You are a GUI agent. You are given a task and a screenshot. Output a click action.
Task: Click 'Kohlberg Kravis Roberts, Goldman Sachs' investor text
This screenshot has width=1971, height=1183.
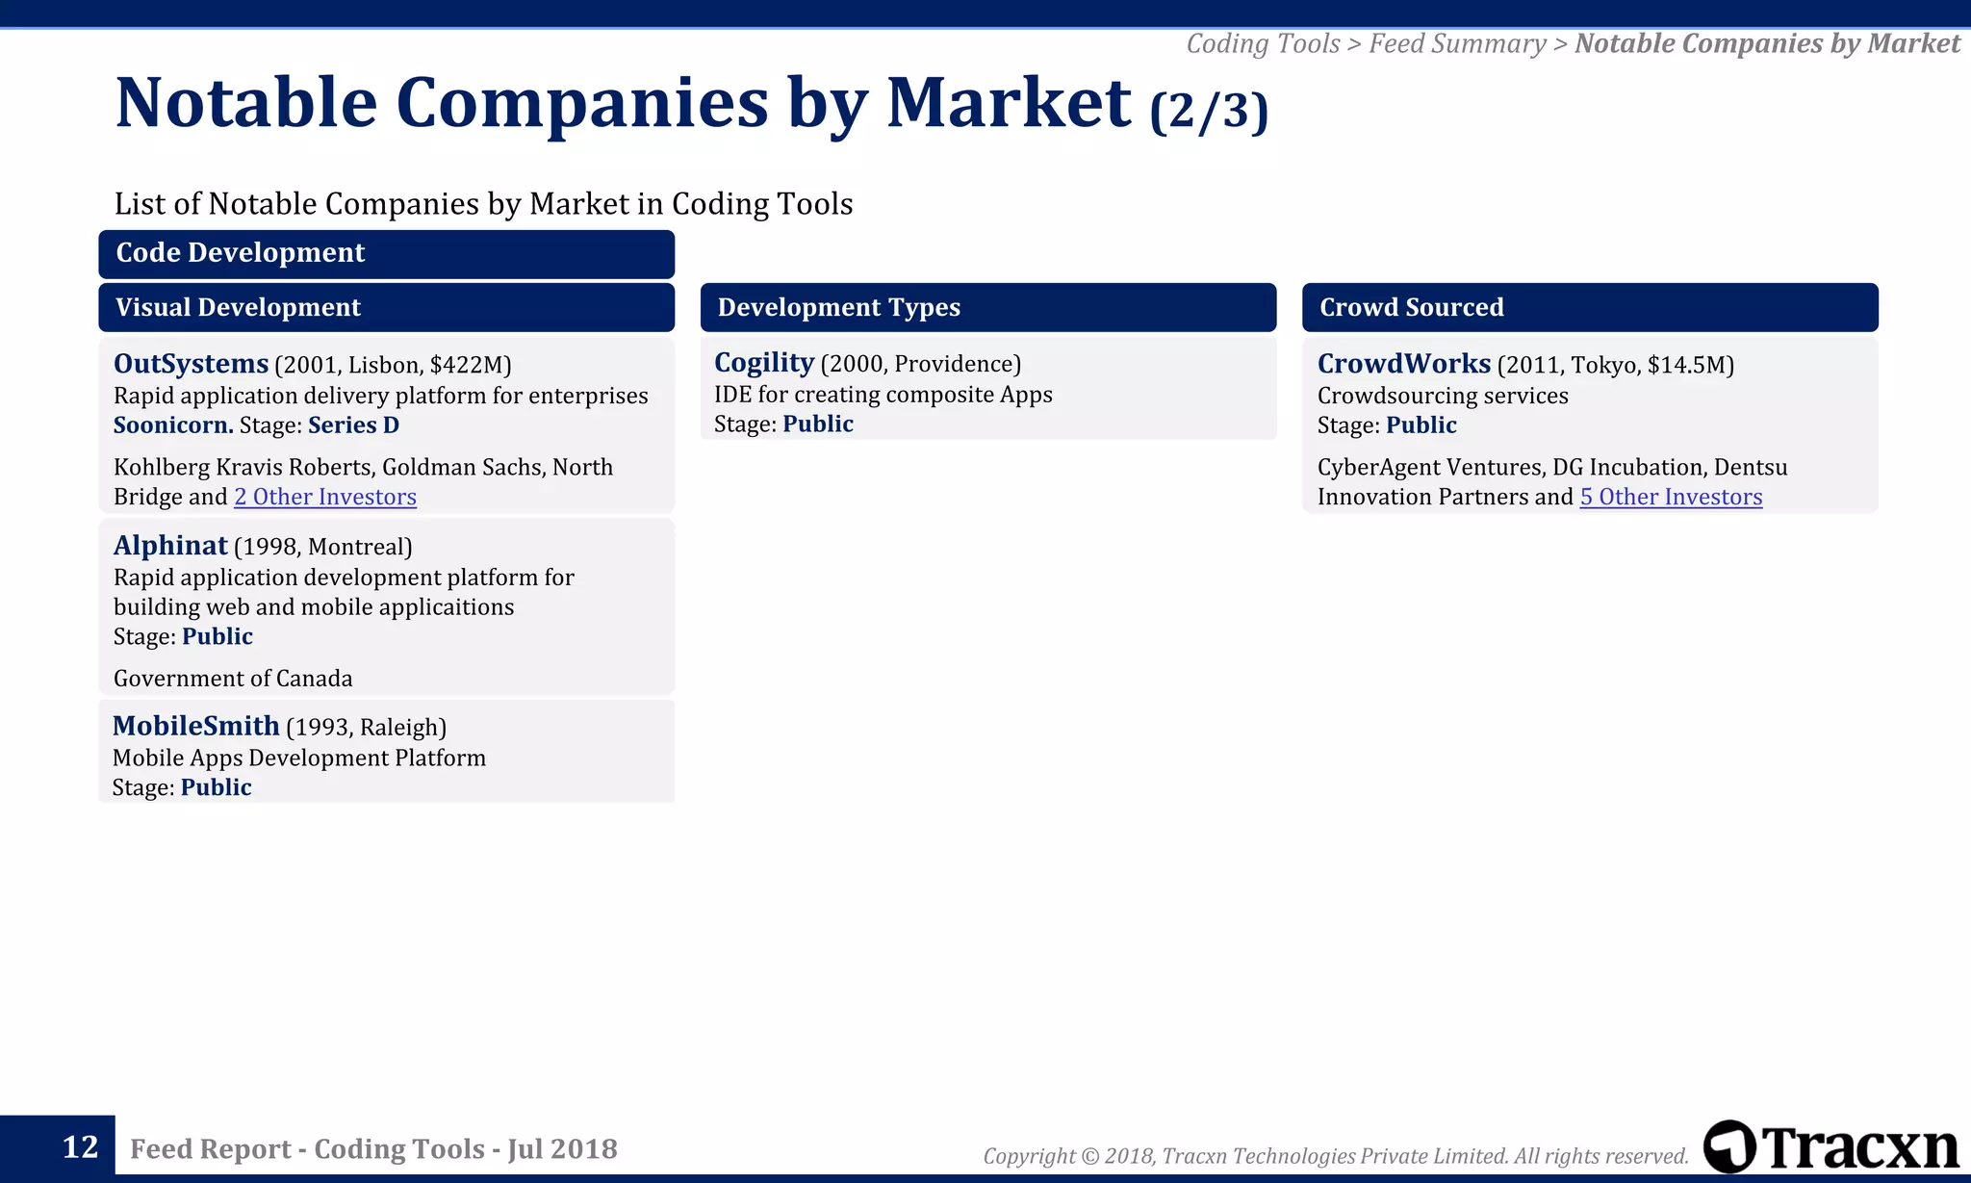329,467
